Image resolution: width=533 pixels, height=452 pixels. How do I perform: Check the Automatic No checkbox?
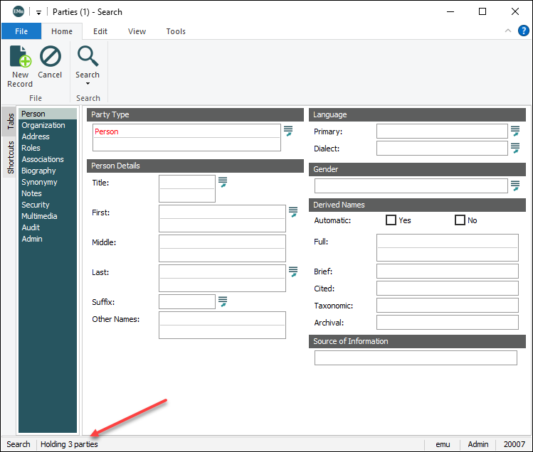[460, 220]
